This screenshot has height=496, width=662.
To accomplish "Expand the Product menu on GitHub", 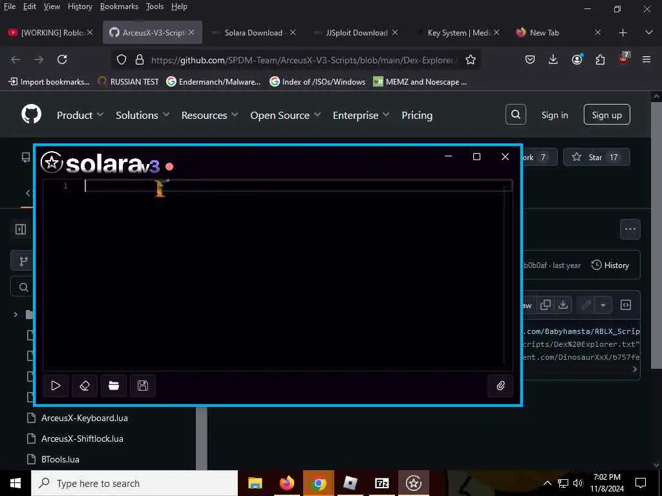I will (80, 115).
